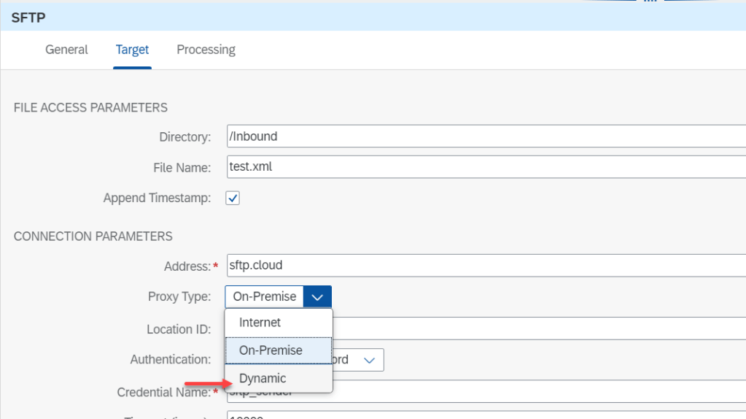The image size is (746, 419).
Task: Select the Target tab
Action: (132, 50)
